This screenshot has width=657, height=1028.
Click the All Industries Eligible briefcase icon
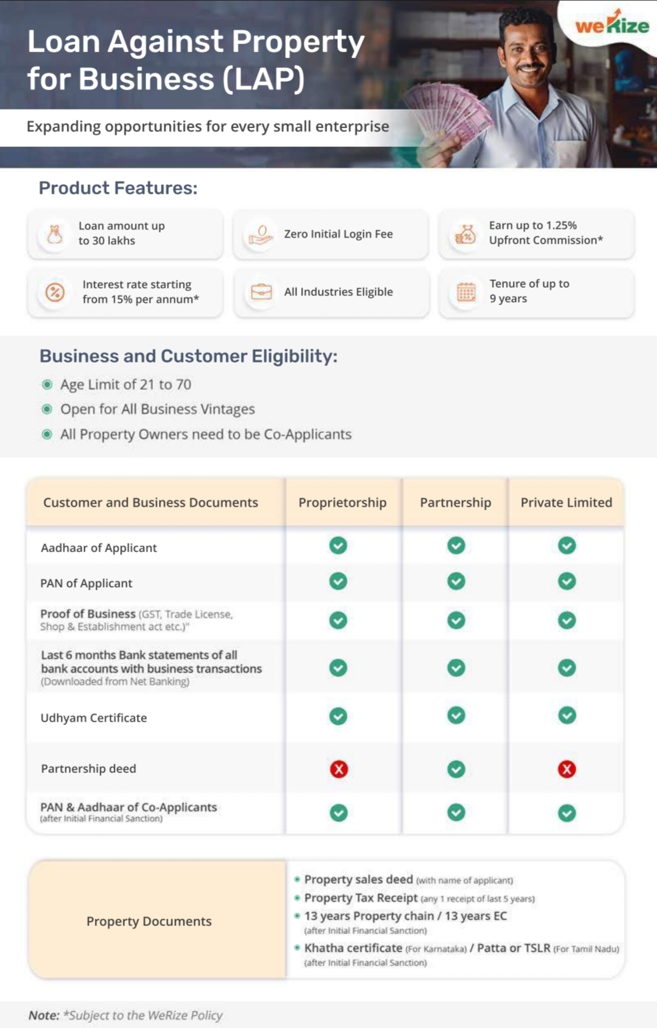coord(261,292)
